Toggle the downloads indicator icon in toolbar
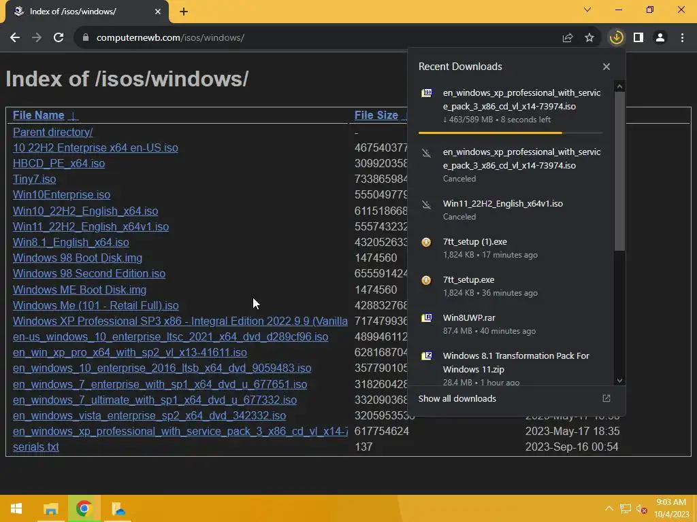The image size is (697, 522). (x=616, y=38)
